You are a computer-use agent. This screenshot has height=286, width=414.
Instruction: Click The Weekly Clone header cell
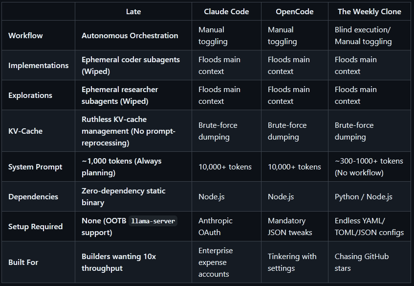(369, 12)
